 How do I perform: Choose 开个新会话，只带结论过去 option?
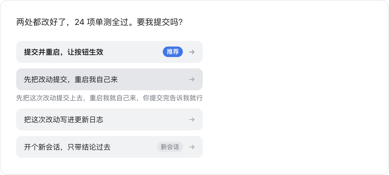point(109,147)
